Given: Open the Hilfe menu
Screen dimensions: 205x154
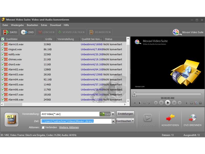Looking at the screenshot, I should tap(66, 25).
